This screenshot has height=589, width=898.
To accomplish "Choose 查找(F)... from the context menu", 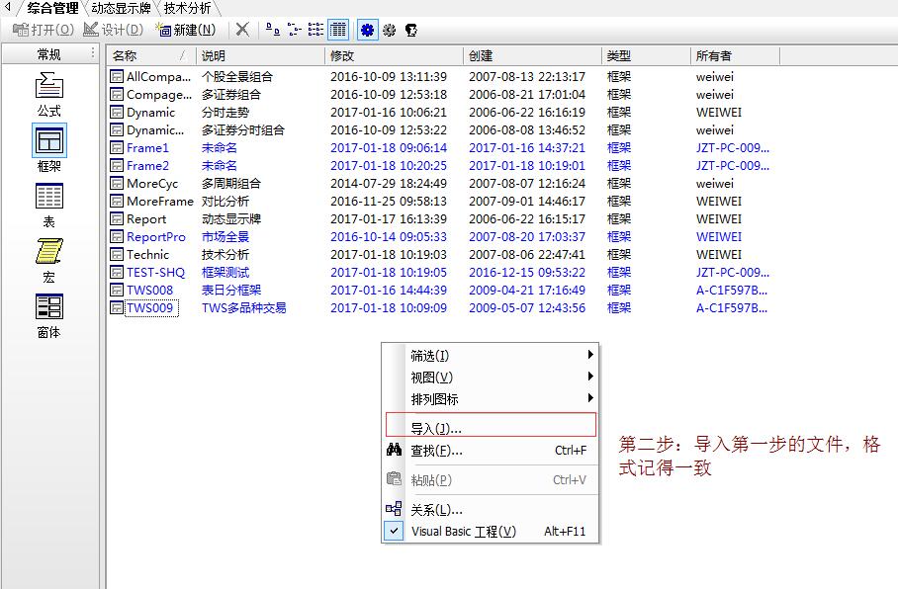I will coord(491,451).
